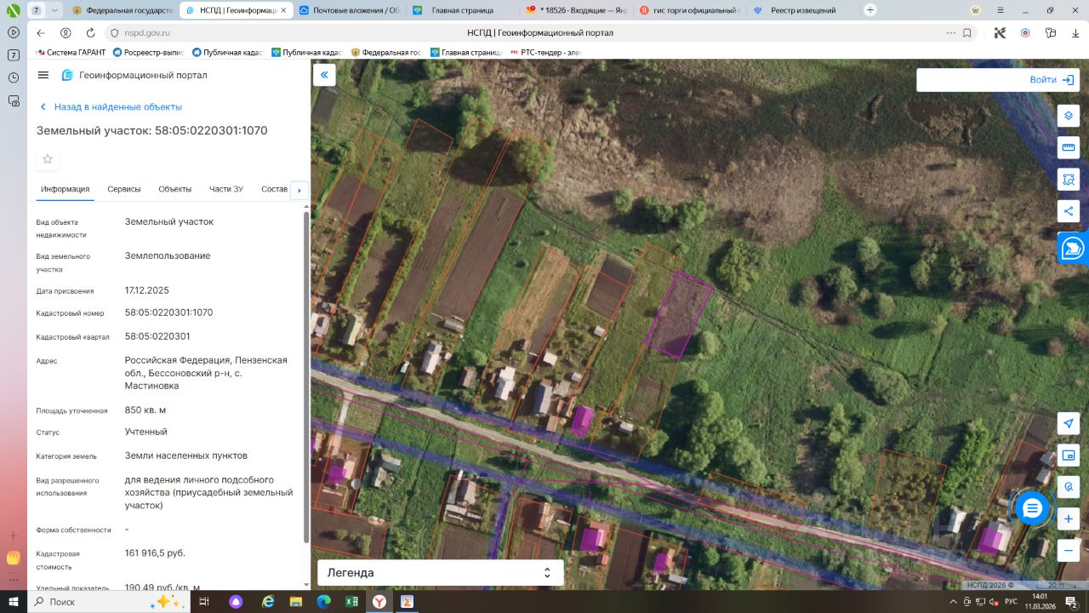This screenshot has width=1089, height=613.
Task: Click the Windows taskbar search box
Action: pyautogui.click(x=108, y=601)
